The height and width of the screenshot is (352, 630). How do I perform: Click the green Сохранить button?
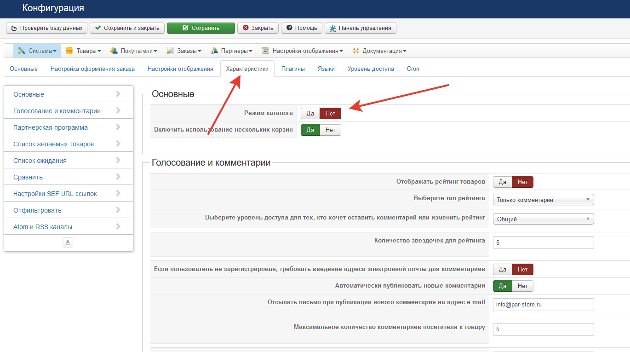201,28
